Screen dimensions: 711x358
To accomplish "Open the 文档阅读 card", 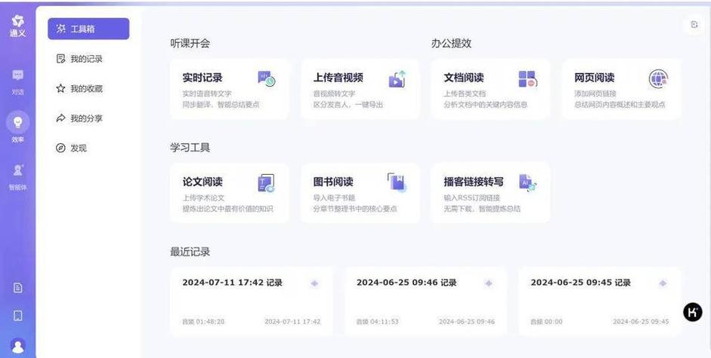I will tap(490, 89).
